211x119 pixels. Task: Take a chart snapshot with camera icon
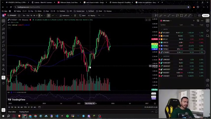point(199,16)
